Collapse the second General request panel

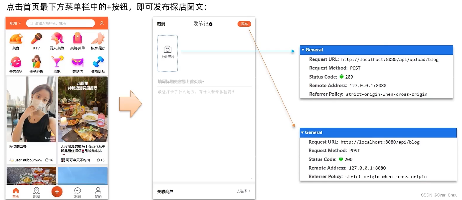[x=303, y=132]
